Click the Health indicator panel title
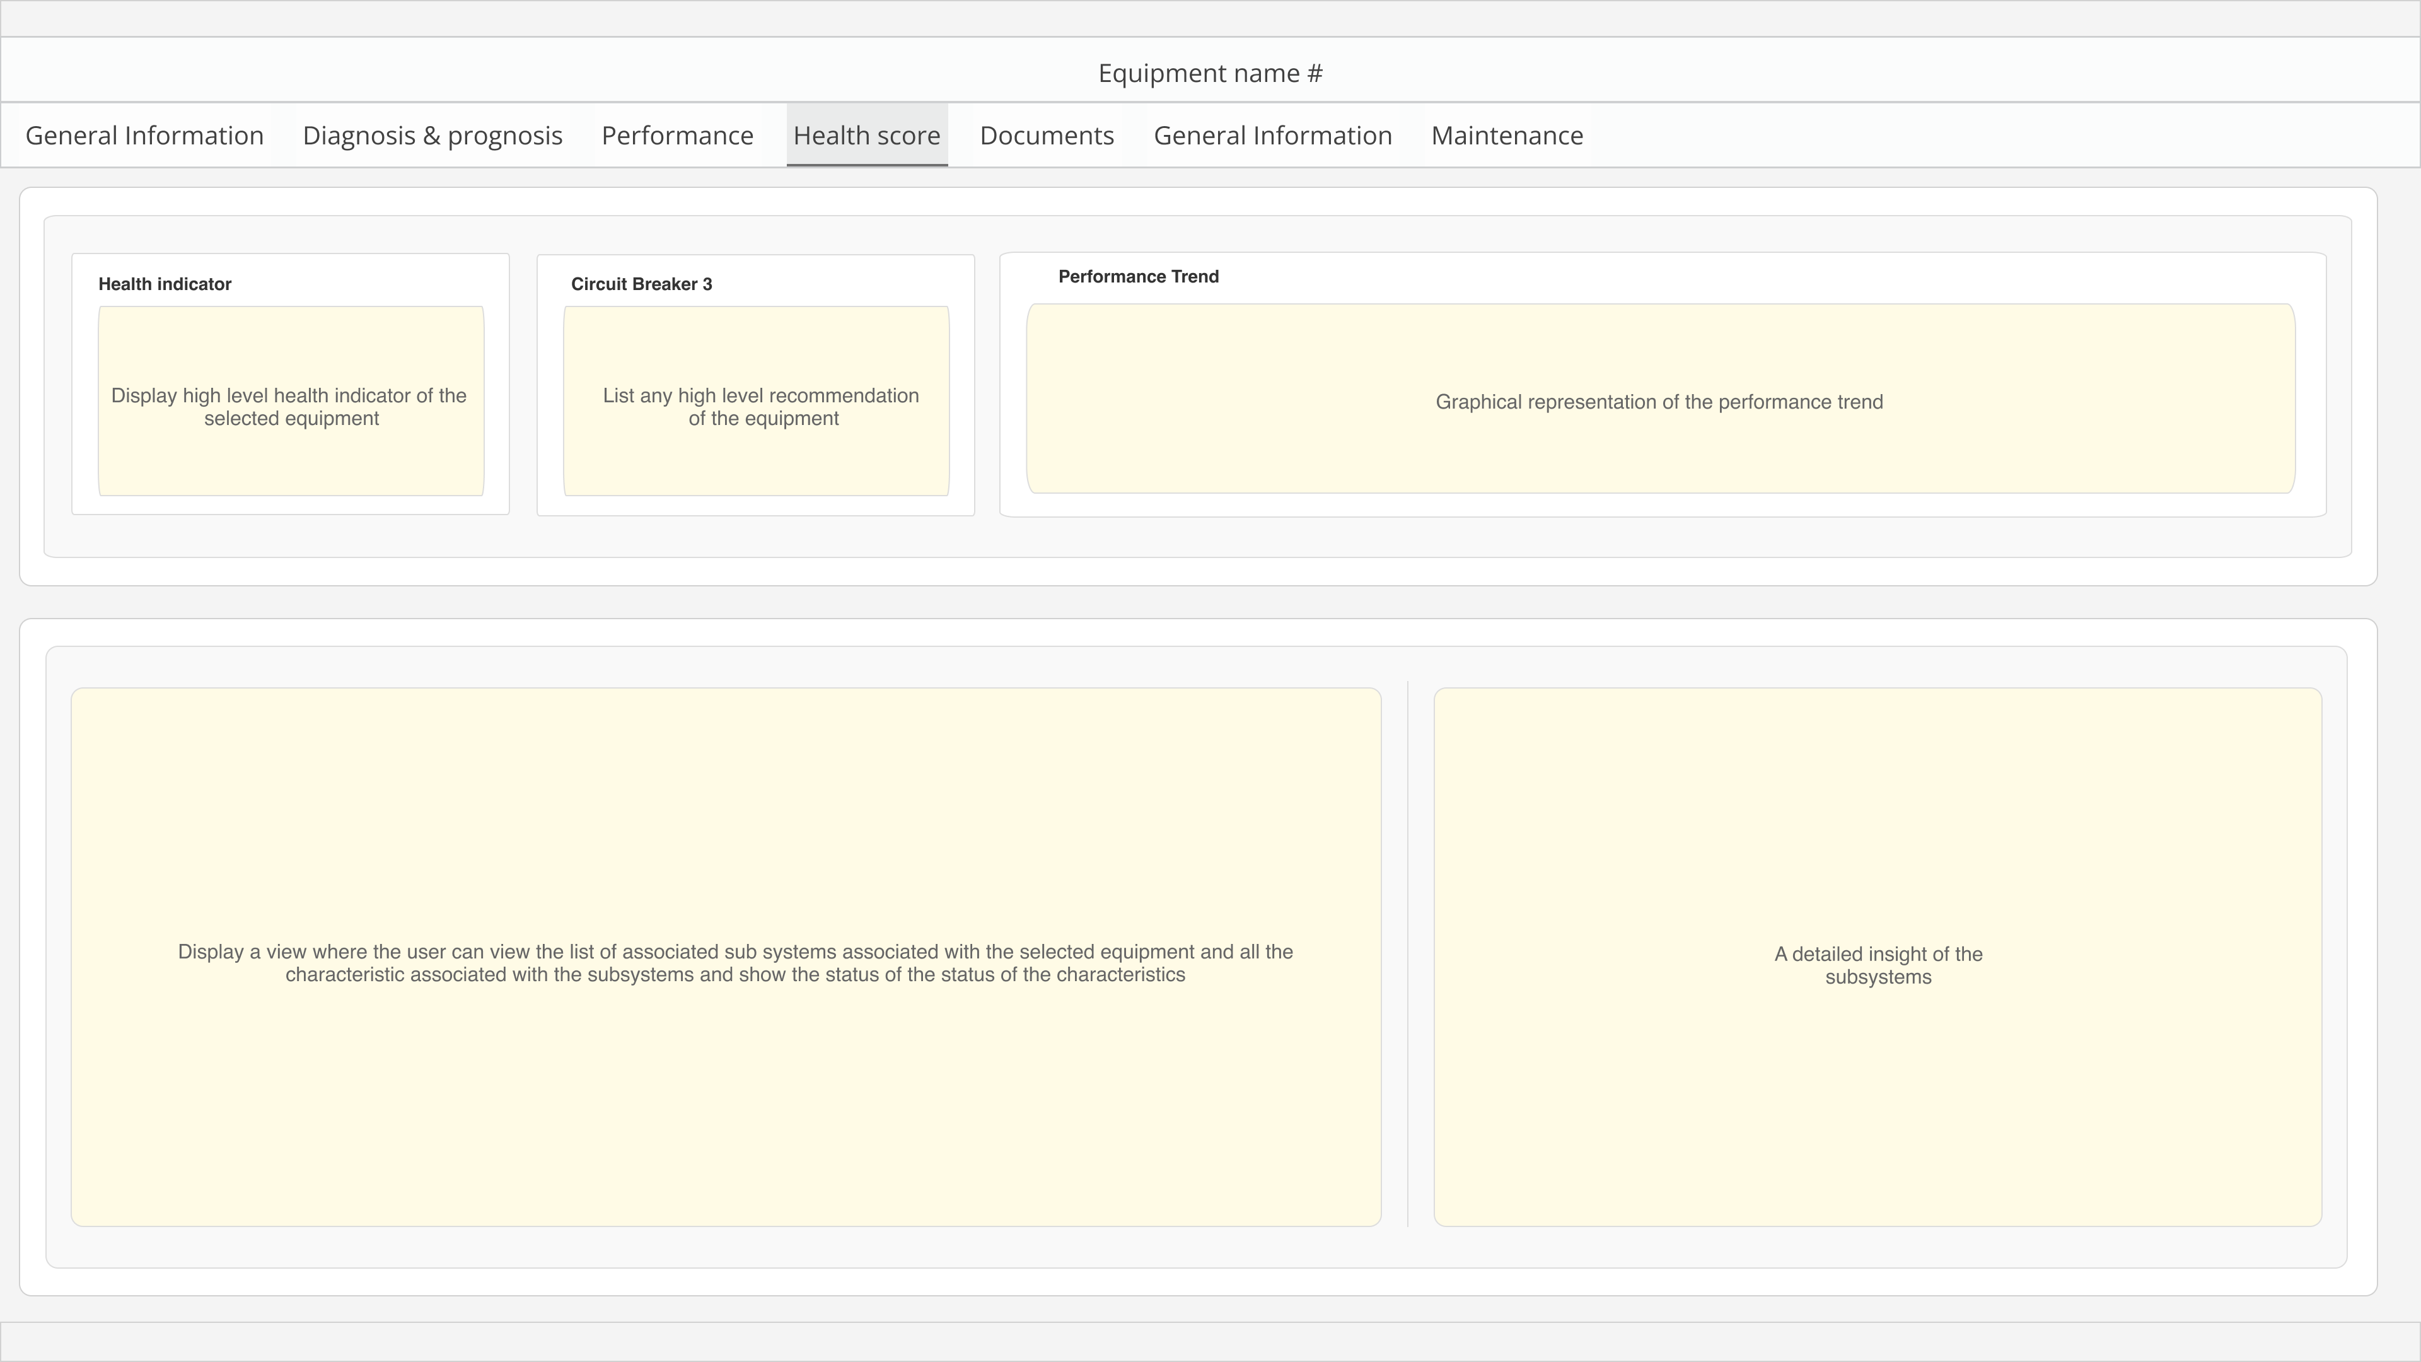Screen dimensions: 2421x1362 165,284
